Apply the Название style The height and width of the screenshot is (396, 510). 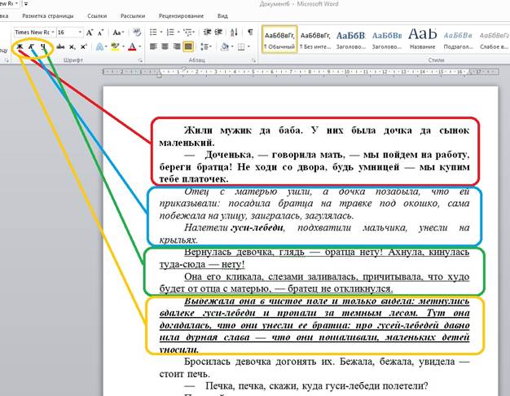click(x=423, y=39)
